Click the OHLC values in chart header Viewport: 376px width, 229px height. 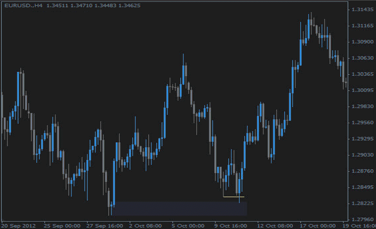93,5
